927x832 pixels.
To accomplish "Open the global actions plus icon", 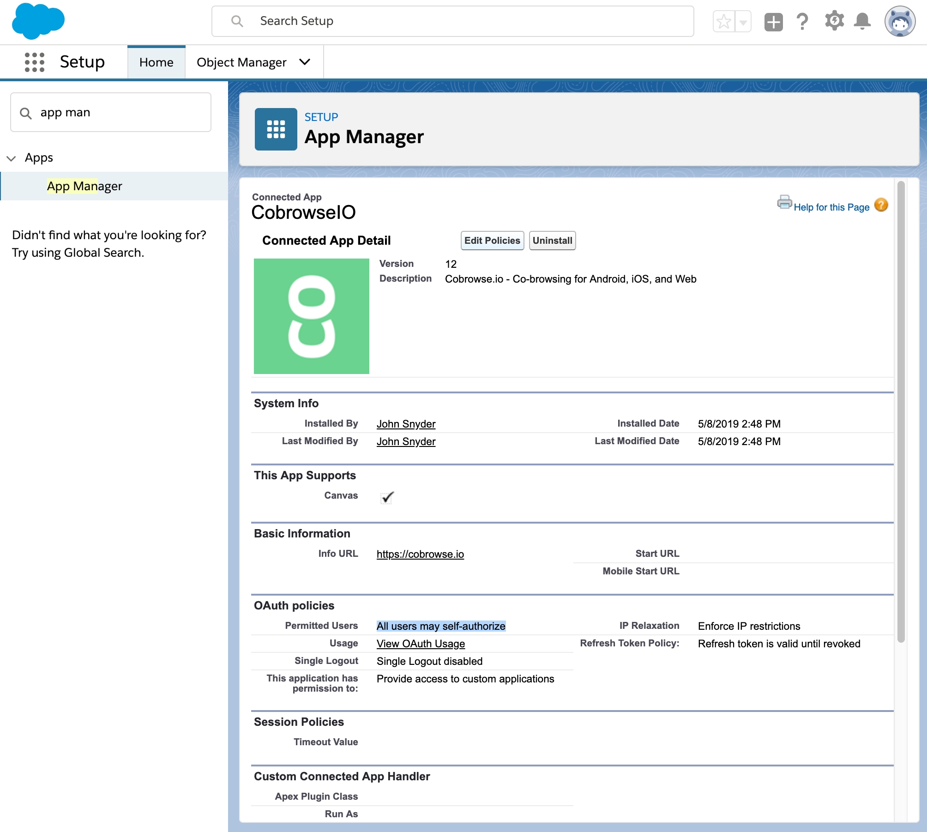I will click(773, 22).
